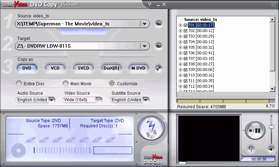This screenshot has width=279, height=167.
Task: Pause the preview playback
Action: pos(258,130)
